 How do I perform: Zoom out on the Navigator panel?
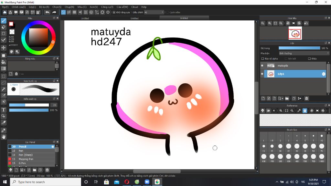pyautogui.click(x=281, y=23)
